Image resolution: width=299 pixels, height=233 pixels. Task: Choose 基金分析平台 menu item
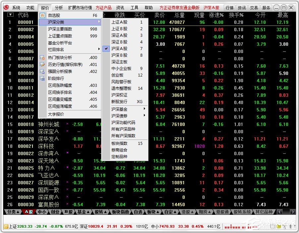click(x=70, y=43)
